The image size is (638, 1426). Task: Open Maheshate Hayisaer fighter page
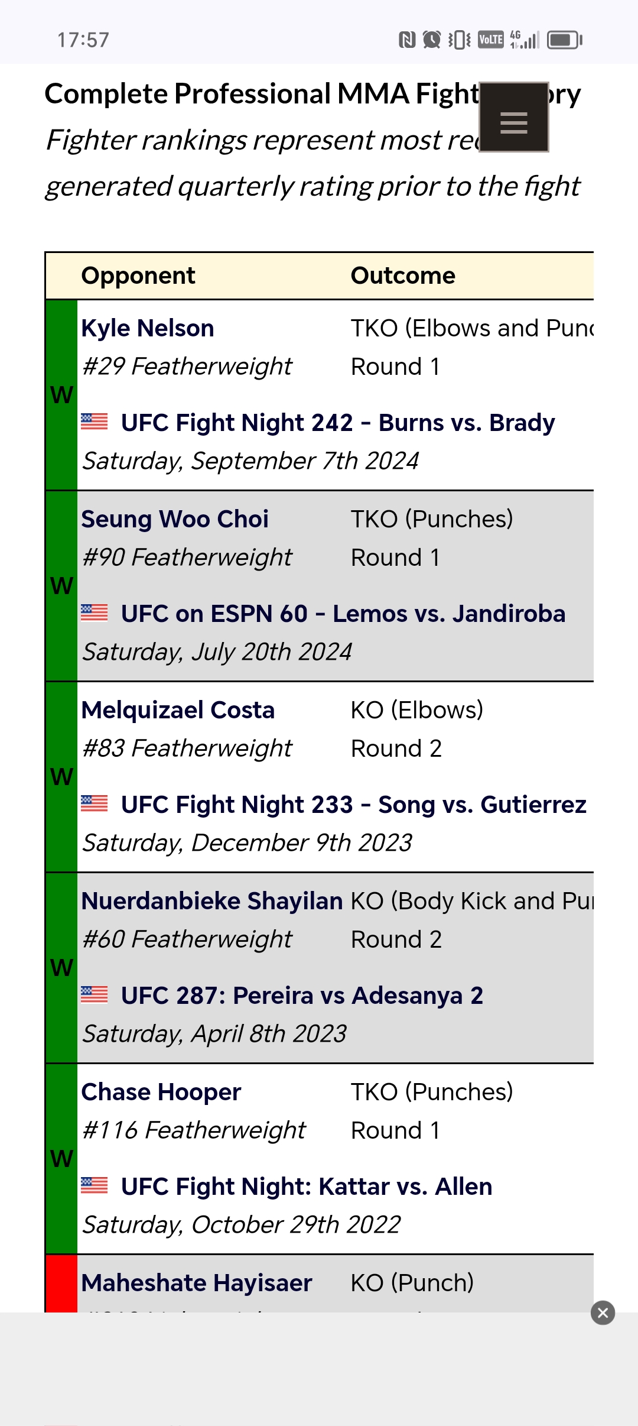(197, 1283)
